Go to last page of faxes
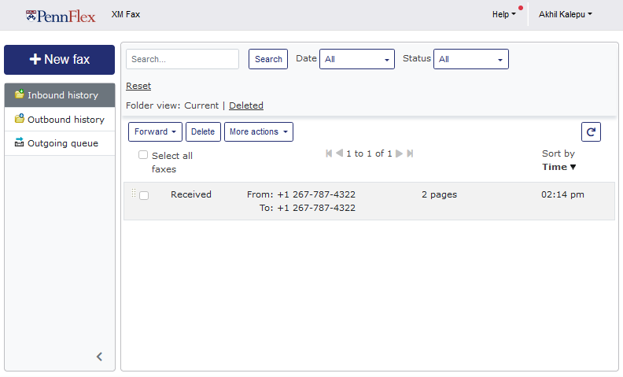 (410, 153)
